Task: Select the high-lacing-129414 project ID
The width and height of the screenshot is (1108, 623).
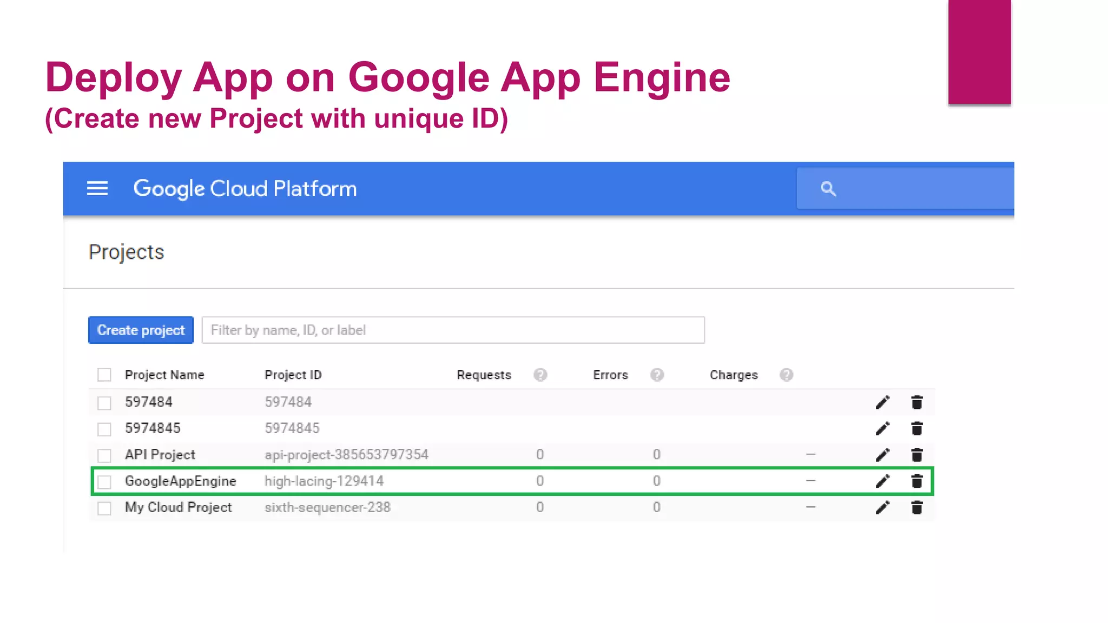Action: pyautogui.click(x=324, y=481)
